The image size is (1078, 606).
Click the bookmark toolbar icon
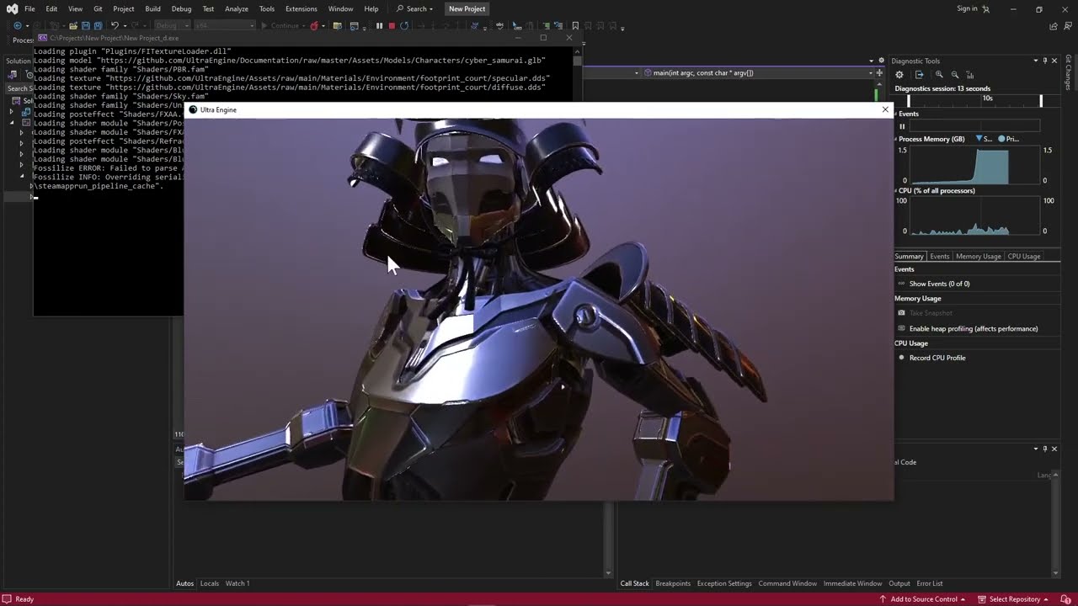pyautogui.click(x=575, y=26)
